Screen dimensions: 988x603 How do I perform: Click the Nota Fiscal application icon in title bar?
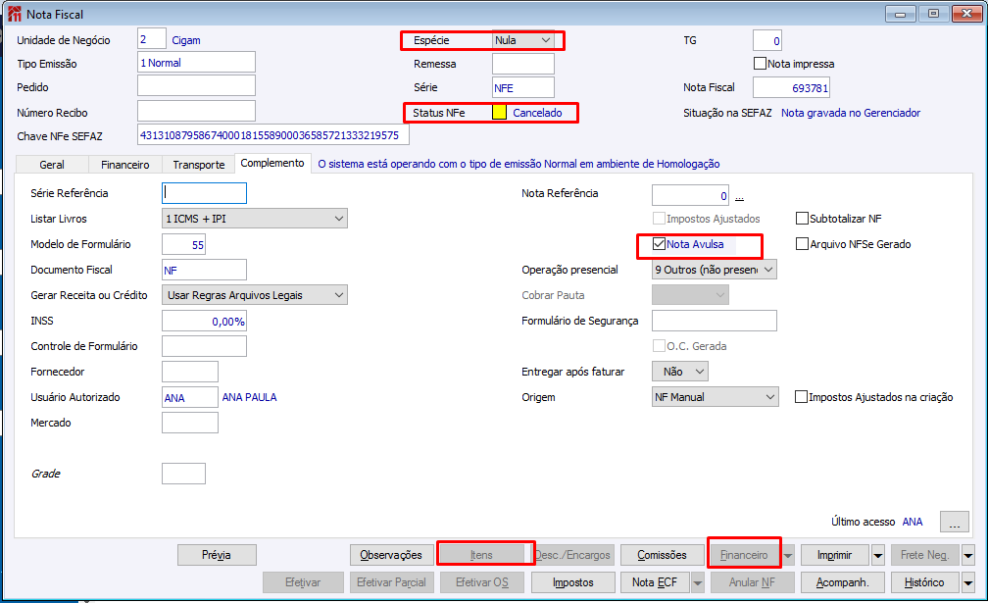click(15, 14)
